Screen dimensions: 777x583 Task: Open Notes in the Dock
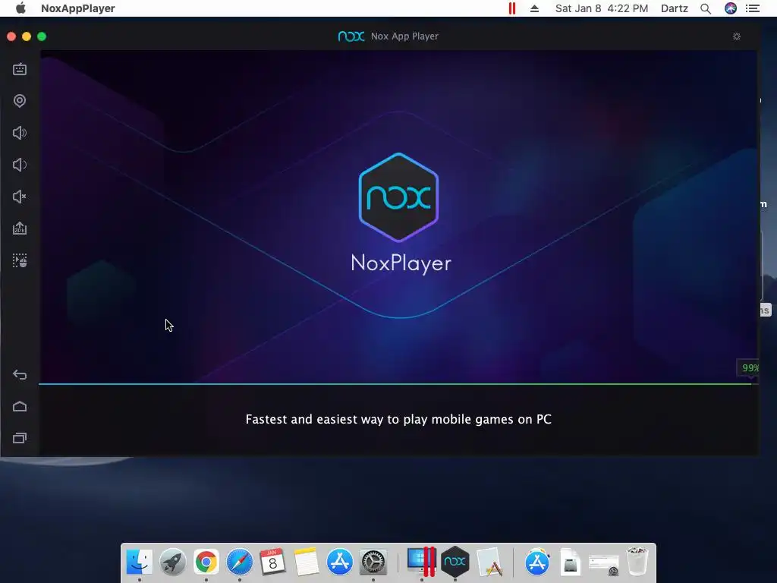(x=306, y=562)
